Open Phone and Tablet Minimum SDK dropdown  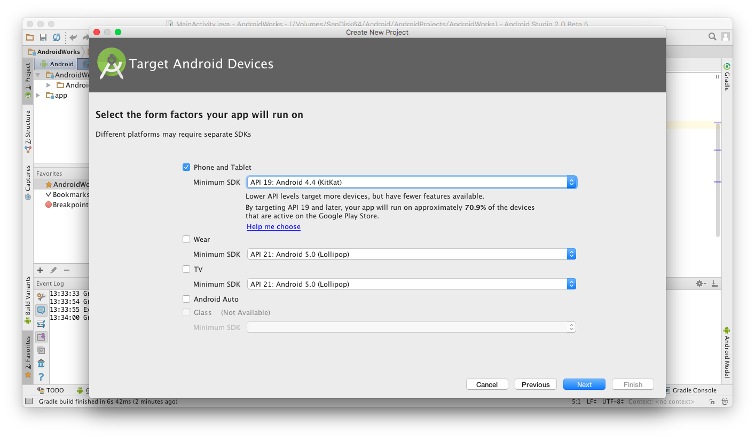411,182
